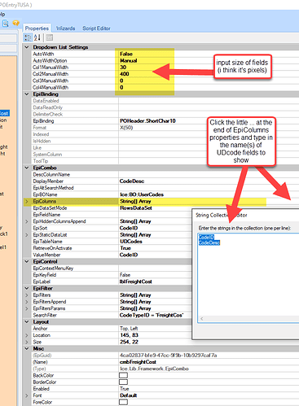Click the Enabled value True
The image size is (299, 406).
[x=125, y=389]
